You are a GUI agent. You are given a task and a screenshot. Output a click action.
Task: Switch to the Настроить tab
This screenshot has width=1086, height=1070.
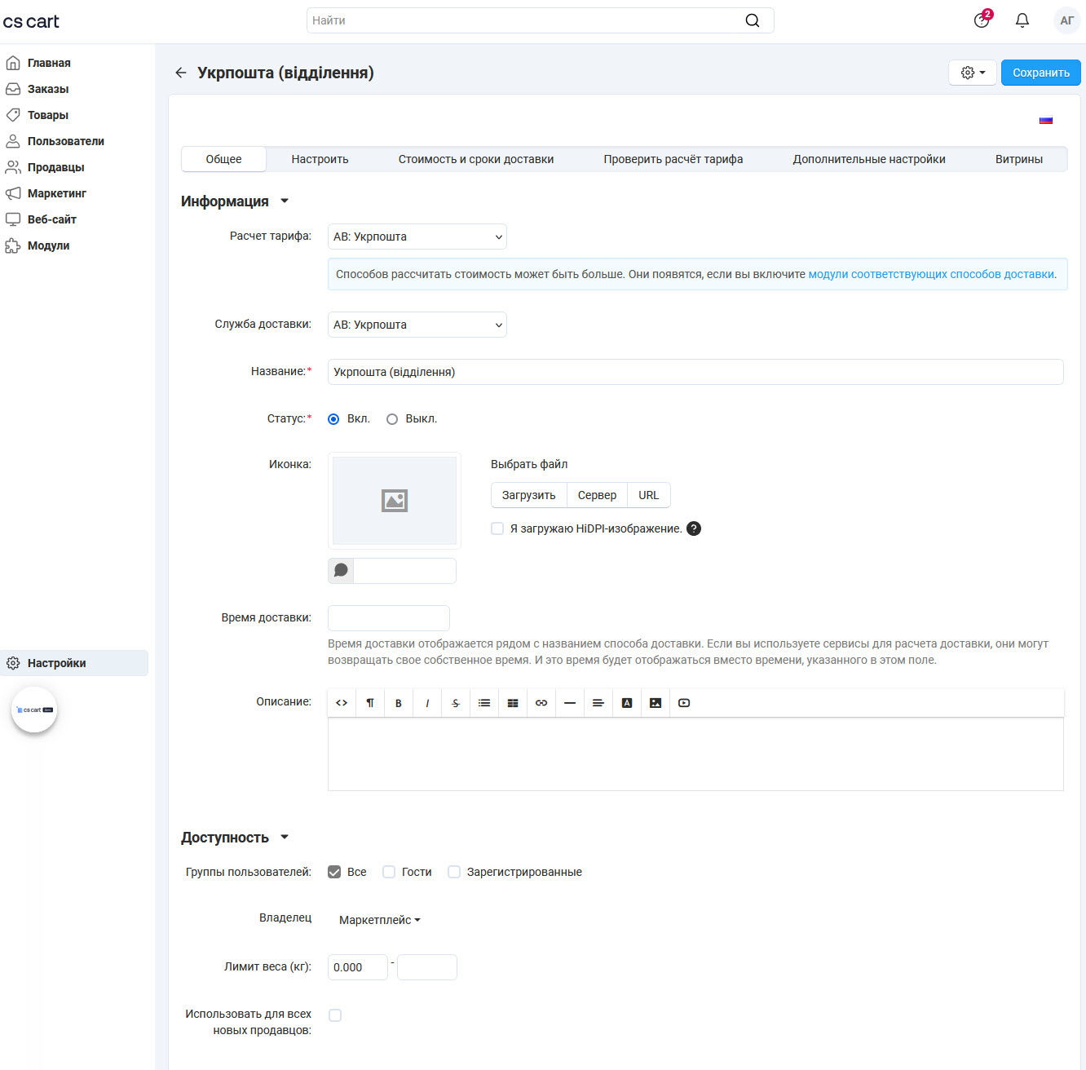pos(320,159)
